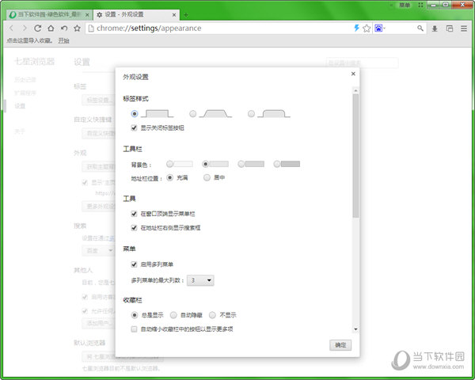Click the 开始 import bookmarks link
The image size is (475, 380).
click(x=64, y=40)
